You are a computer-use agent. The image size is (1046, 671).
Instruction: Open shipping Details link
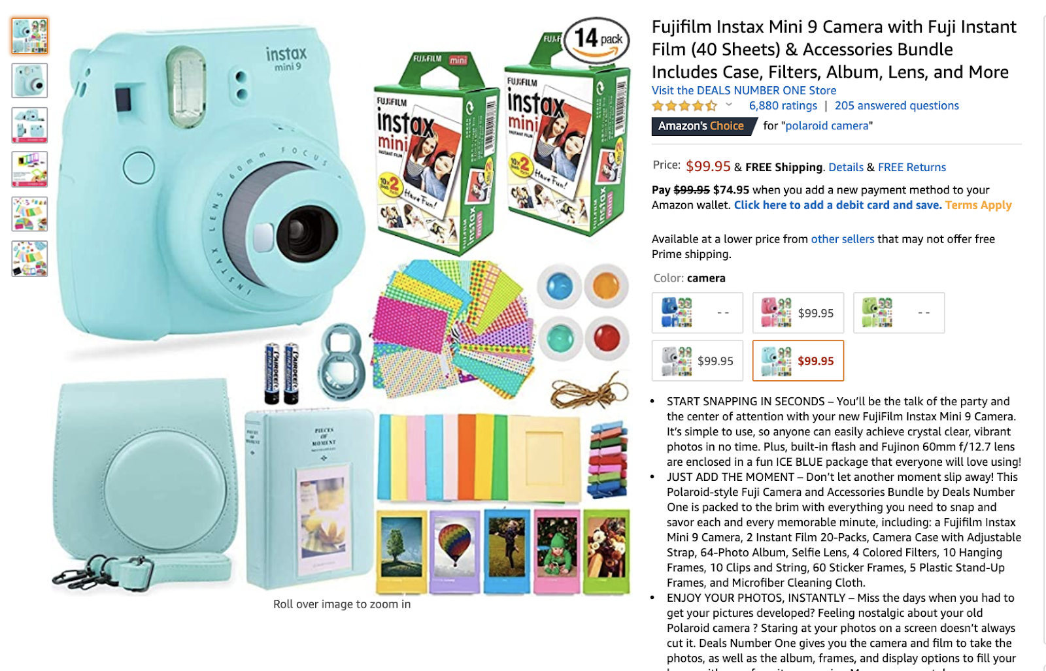845,167
